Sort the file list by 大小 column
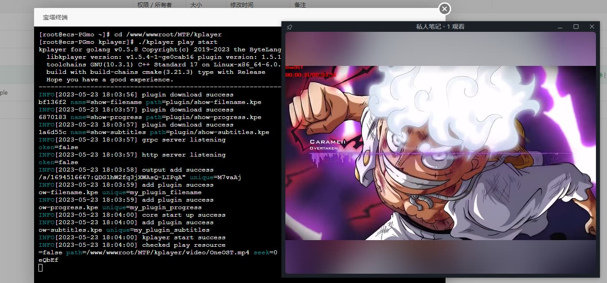Viewport: 607px width, 283px height. [196, 5]
